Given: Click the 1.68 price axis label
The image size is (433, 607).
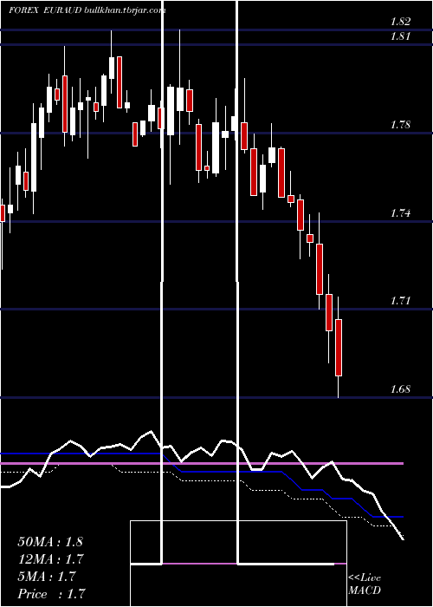Looking at the screenshot, I should click(400, 389).
